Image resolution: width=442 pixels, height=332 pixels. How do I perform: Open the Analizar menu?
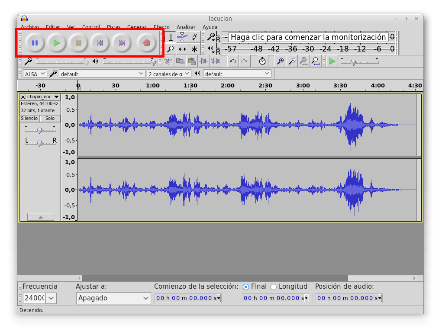pos(186,27)
